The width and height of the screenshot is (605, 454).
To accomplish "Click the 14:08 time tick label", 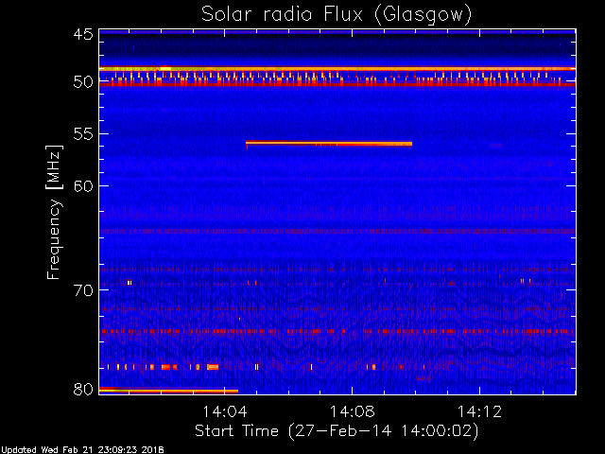I will (x=352, y=412).
